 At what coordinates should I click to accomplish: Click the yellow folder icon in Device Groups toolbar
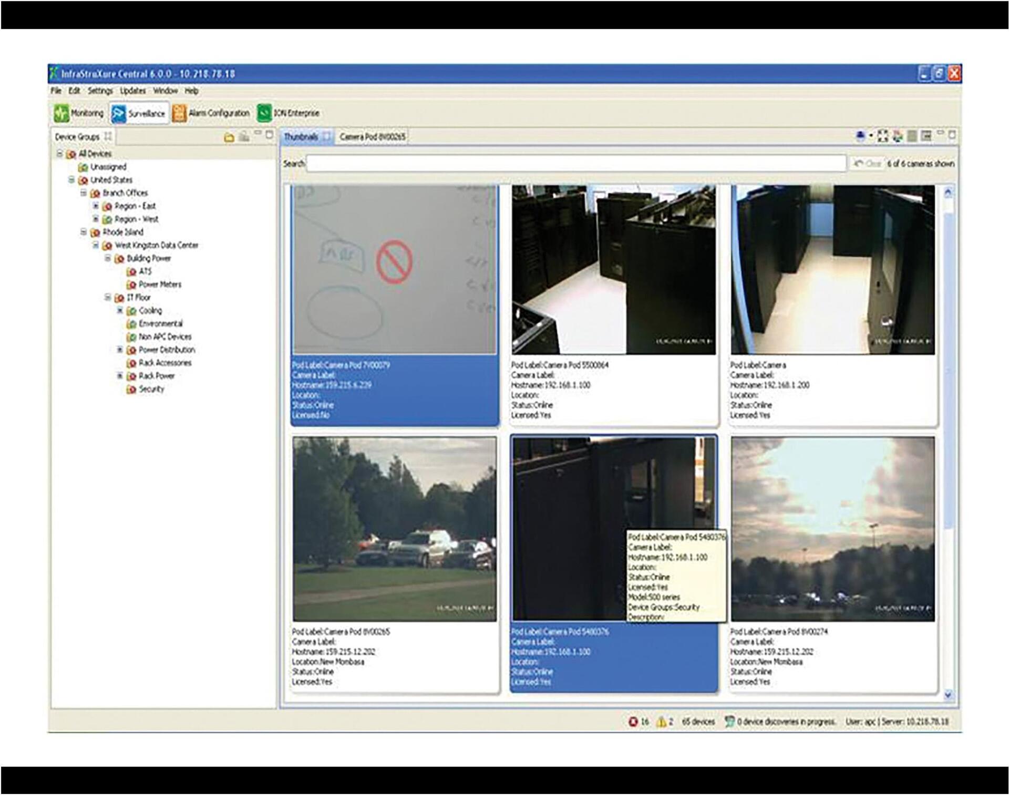click(229, 137)
